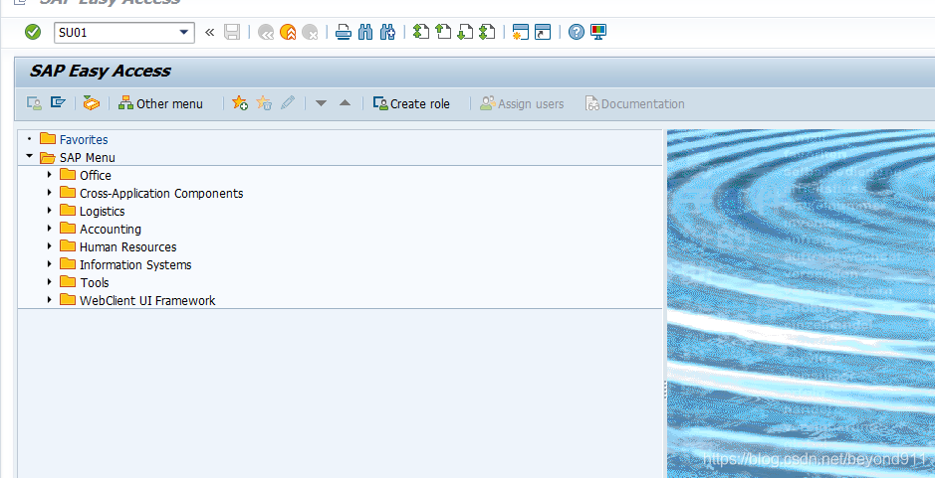Select the SAP Menu label
This screenshot has height=478, width=935.
(x=87, y=158)
